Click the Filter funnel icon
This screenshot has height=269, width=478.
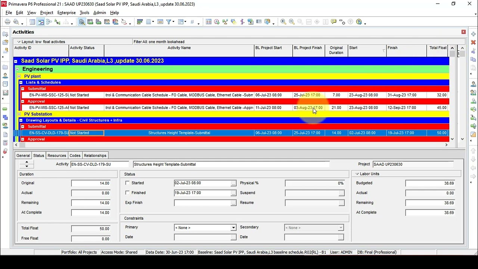(x=169, y=22)
